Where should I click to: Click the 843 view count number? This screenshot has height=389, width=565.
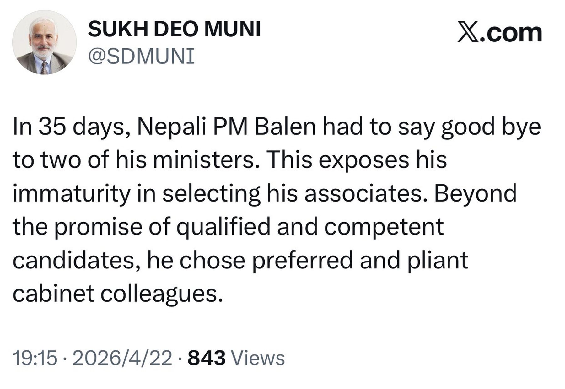(206, 358)
